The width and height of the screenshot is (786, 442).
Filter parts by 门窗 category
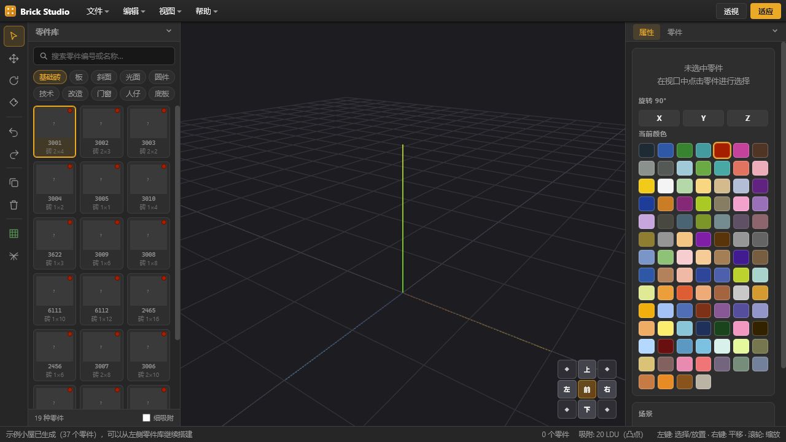(104, 93)
